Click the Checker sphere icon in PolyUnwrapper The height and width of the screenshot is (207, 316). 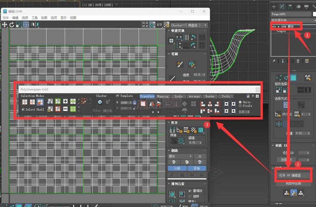click(x=100, y=102)
